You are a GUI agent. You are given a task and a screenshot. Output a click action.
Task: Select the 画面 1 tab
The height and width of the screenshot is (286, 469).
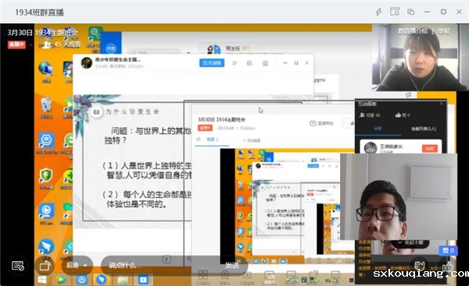pyautogui.click(x=212, y=139)
